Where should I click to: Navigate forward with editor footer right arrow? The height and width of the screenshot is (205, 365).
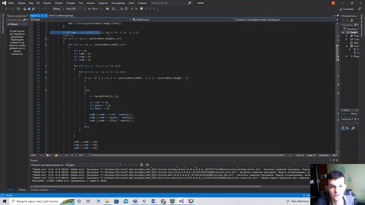[72, 155]
